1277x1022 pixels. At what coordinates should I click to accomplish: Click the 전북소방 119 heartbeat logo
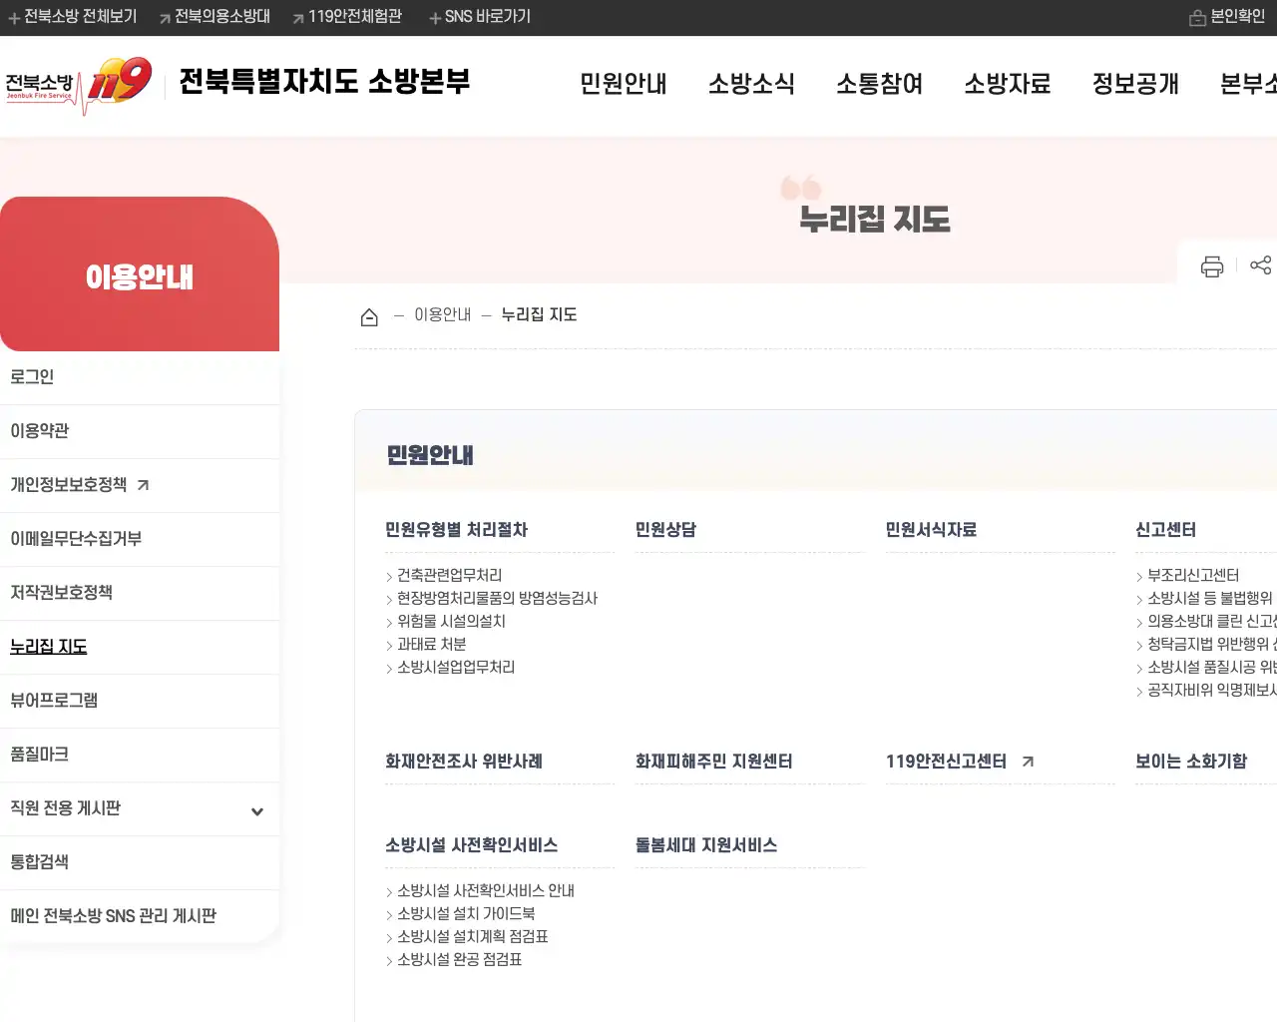coord(80,85)
